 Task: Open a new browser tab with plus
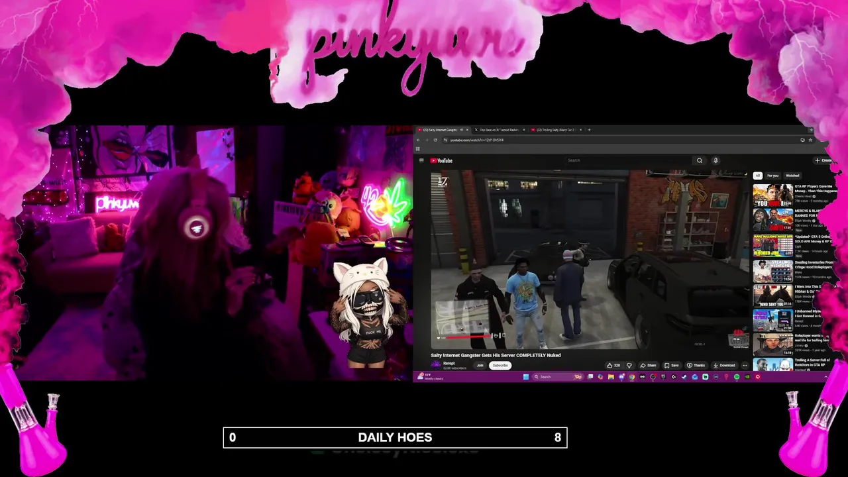point(589,130)
